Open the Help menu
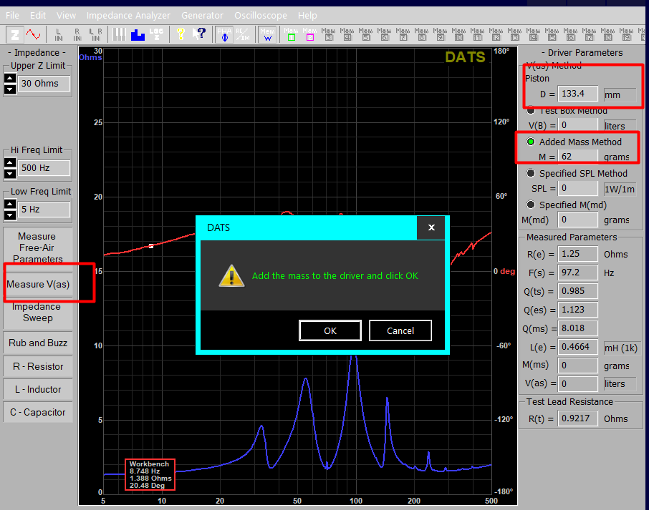The width and height of the screenshot is (649, 510). click(x=307, y=15)
